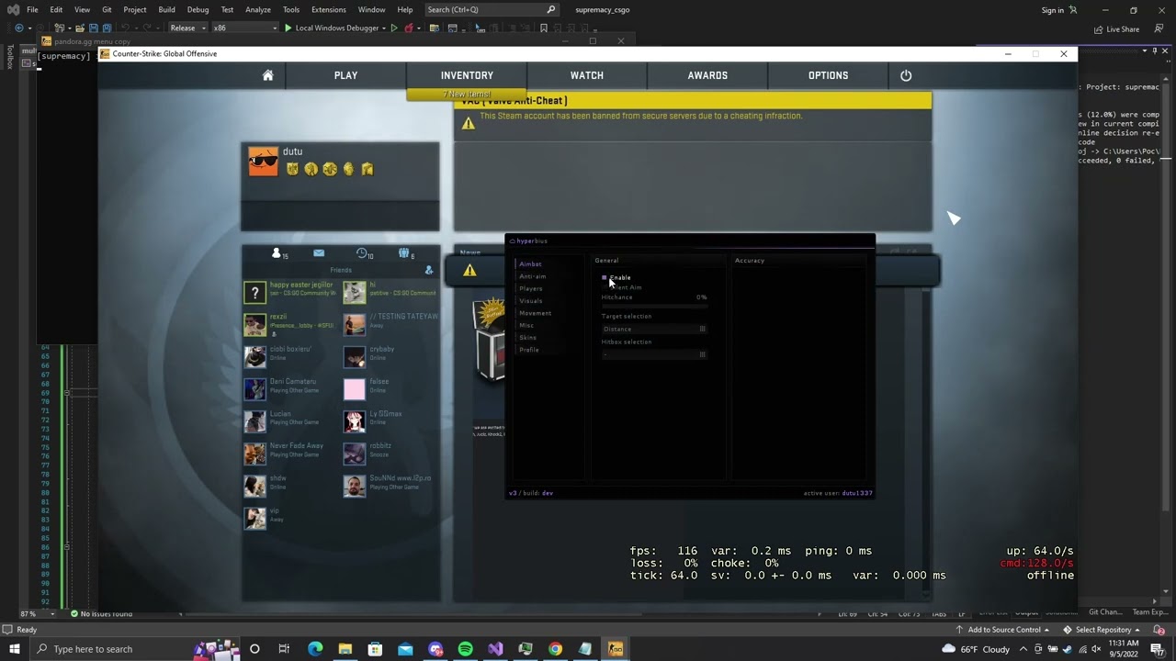The height and width of the screenshot is (661, 1176).
Task: Click the PLAY button in CS:GO menu
Action: click(x=345, y=75)
